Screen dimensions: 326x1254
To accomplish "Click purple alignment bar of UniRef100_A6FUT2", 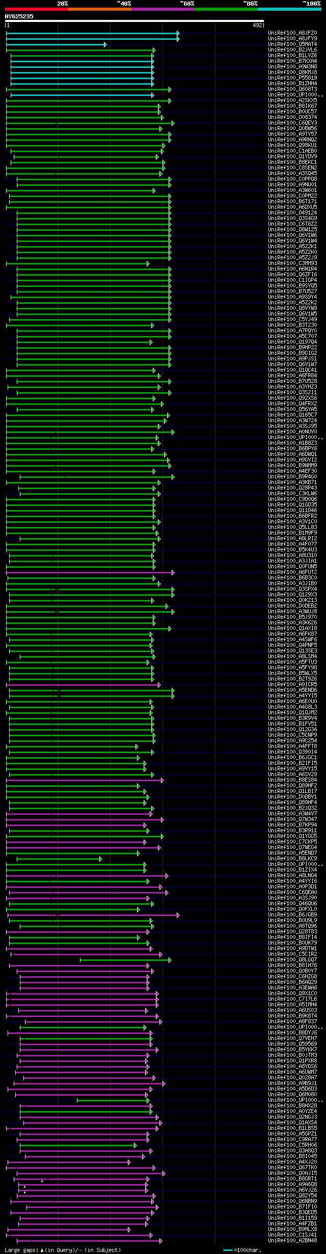I will point(90,572).
